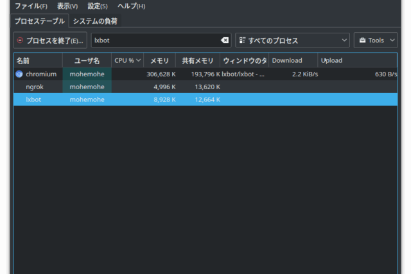Sort by the ユーザ名 column header
This screenshot has height=274, width=411.
point(87,60)
